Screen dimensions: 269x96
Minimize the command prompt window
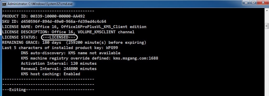tap(246, 3)
